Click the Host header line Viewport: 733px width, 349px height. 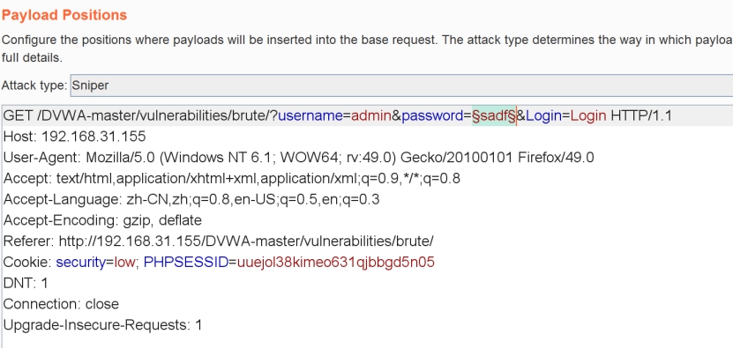point(75,137)
